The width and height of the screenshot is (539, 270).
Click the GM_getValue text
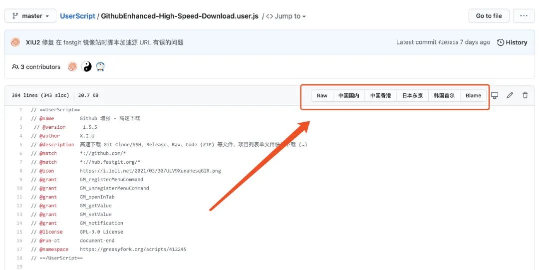[x=95, y=206]
